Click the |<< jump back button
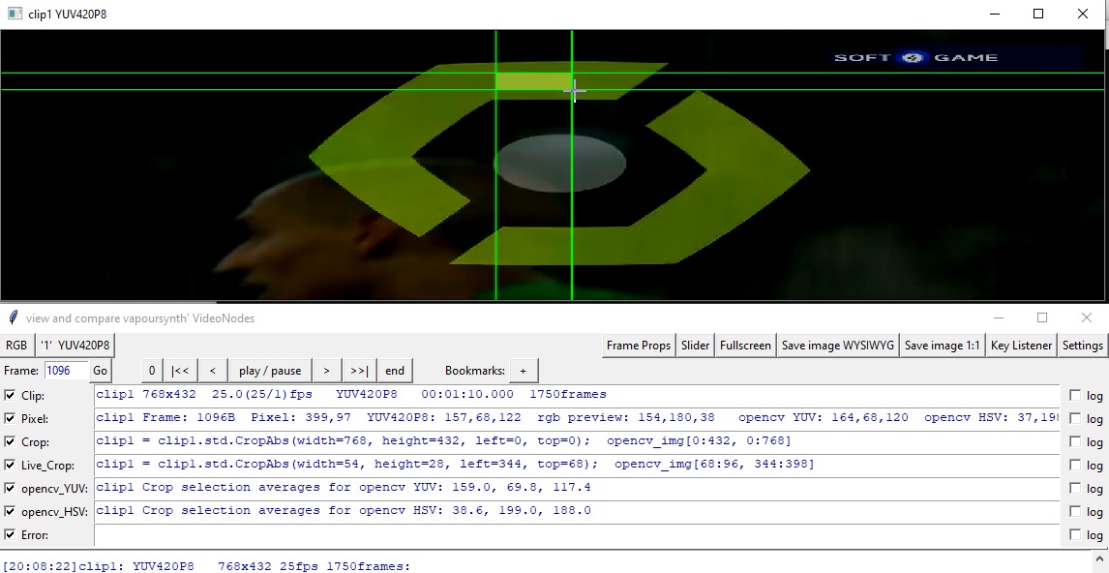 pyautogui.click(x=180, y=371)
